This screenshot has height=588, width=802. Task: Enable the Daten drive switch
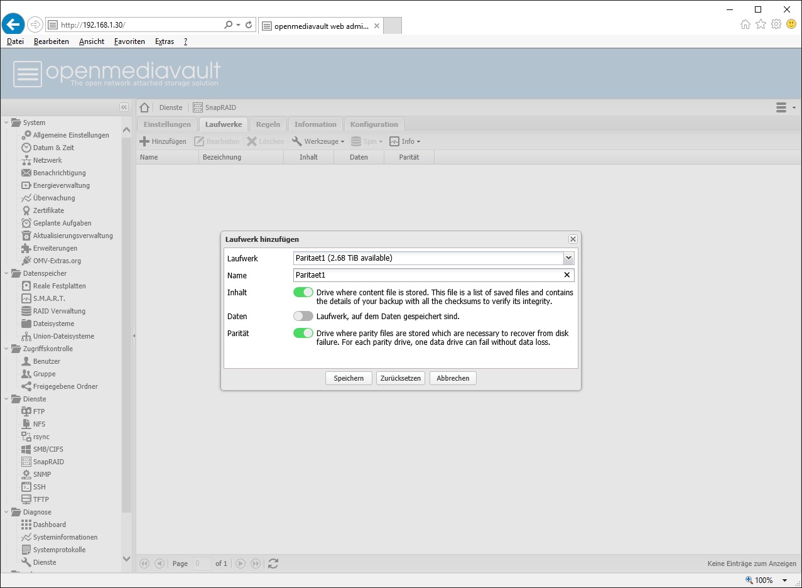click(303, 316)
